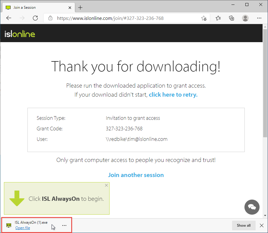
Task: Click the browser profile avatar
Action: [245, 18]
